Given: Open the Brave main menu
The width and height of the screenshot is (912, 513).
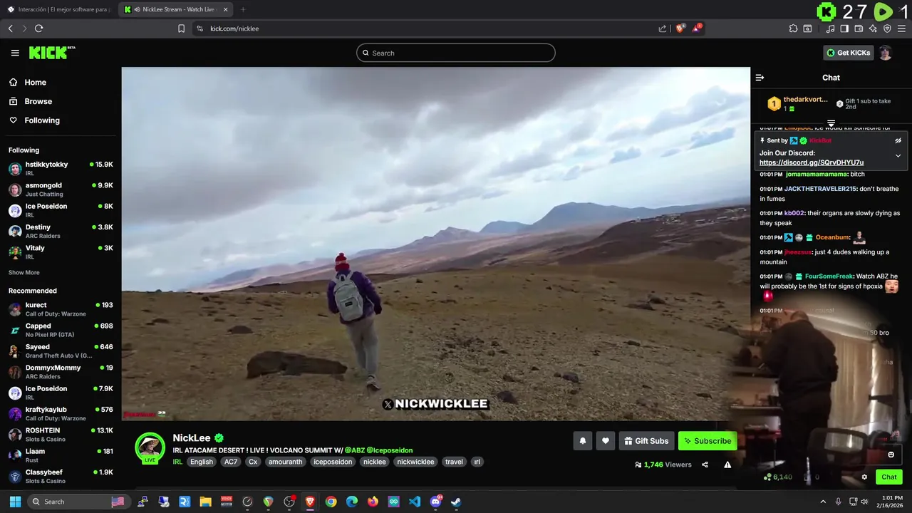Looking at the screenshot, I should click(902, 28).
